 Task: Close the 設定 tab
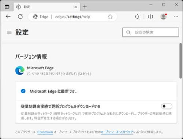(76, 7)
